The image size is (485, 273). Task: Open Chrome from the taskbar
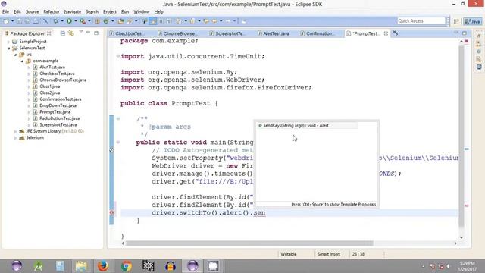coord(127,266)
